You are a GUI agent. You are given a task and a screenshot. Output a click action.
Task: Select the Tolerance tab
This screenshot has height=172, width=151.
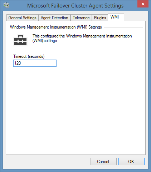(x=81, y=18)
